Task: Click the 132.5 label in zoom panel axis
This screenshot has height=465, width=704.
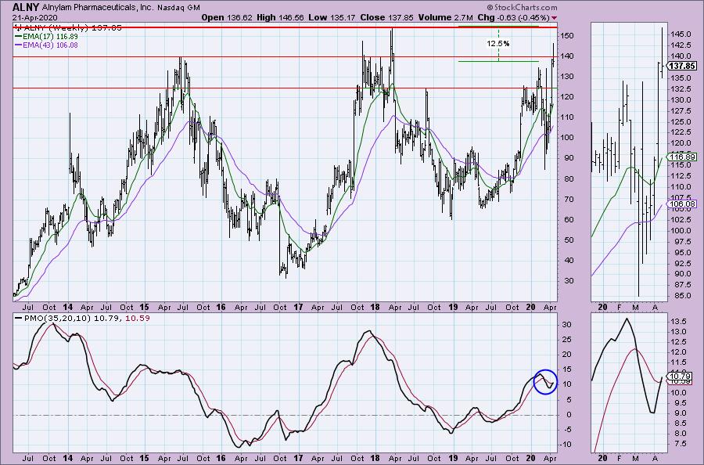Action: (x=681, y=88)
